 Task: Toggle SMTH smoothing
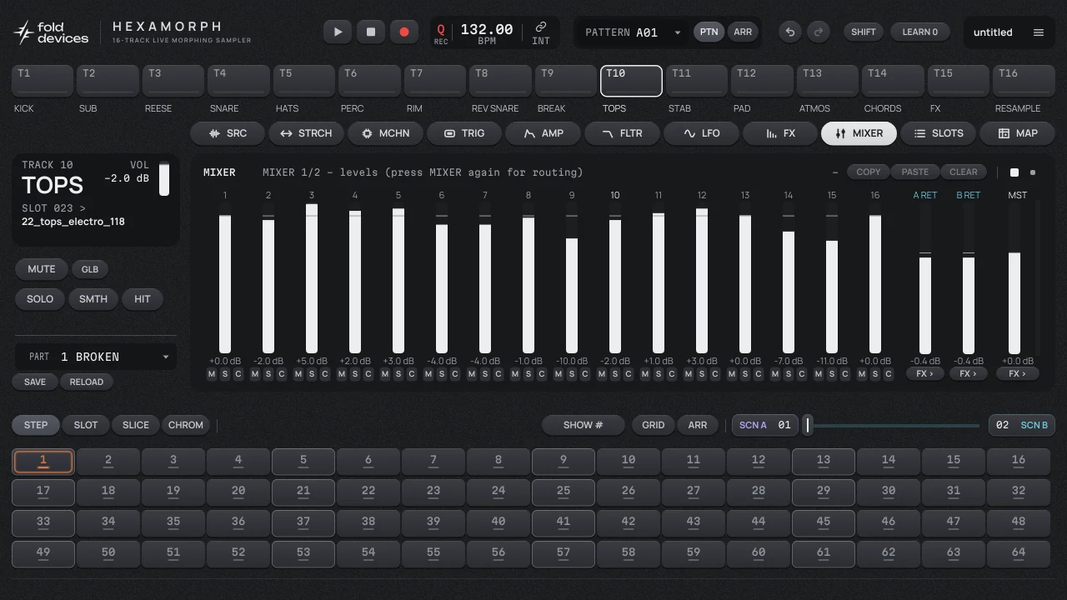pyautogui.click(x=93, y=299)
